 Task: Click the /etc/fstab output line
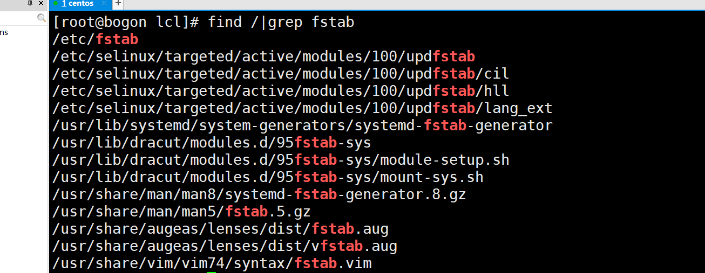(96, 40)
